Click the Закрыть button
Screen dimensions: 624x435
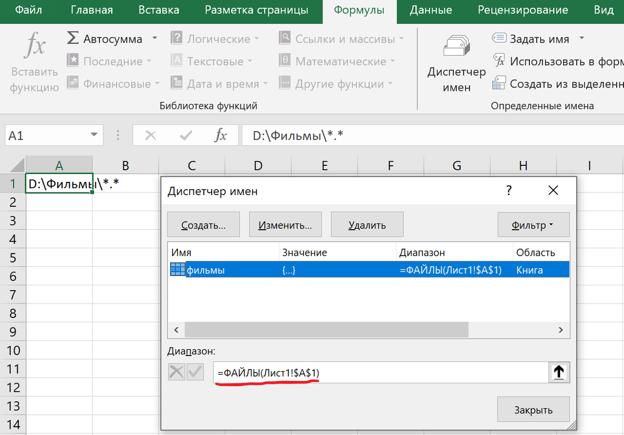point(534,410)
